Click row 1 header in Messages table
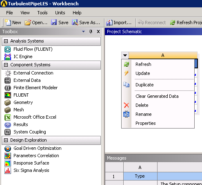202x185 pixels. point(114,176)
